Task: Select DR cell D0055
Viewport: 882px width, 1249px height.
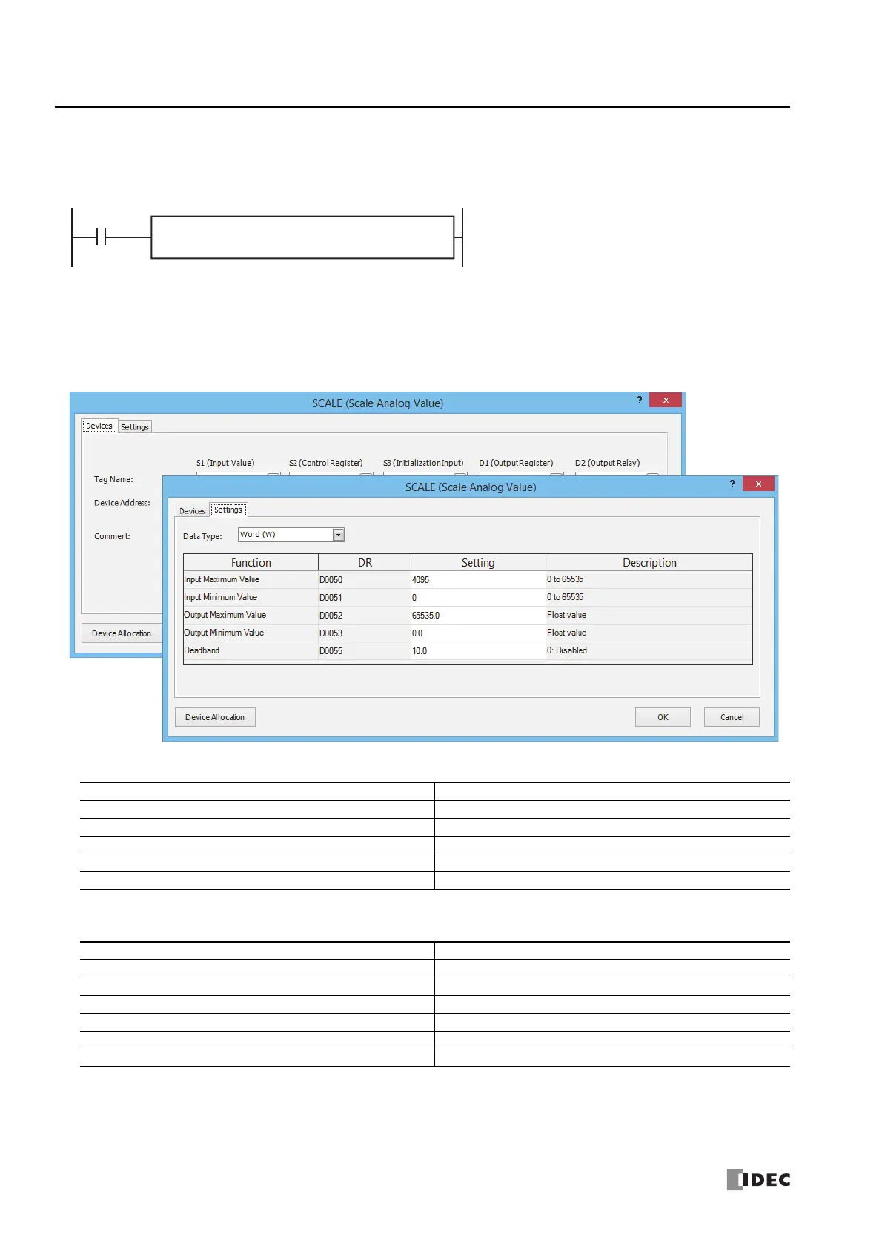Action: point(365,651)
